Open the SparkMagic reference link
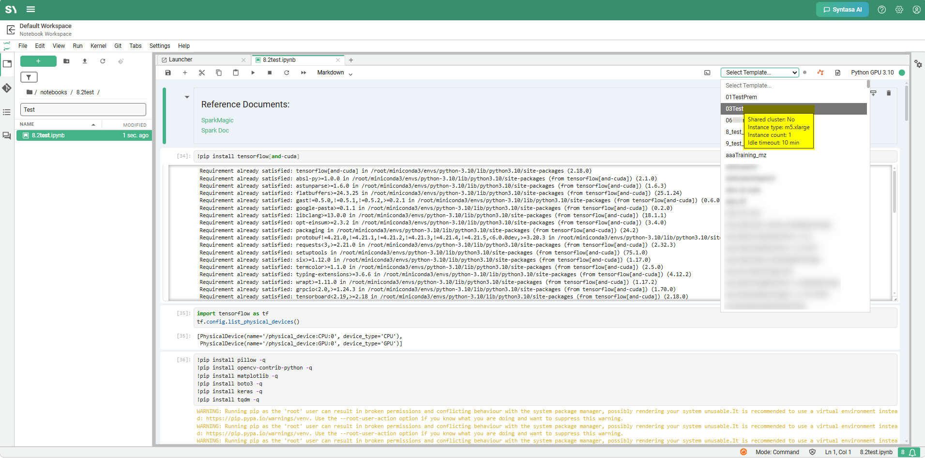This screenshot has width=925, height=458. (217, 120)
